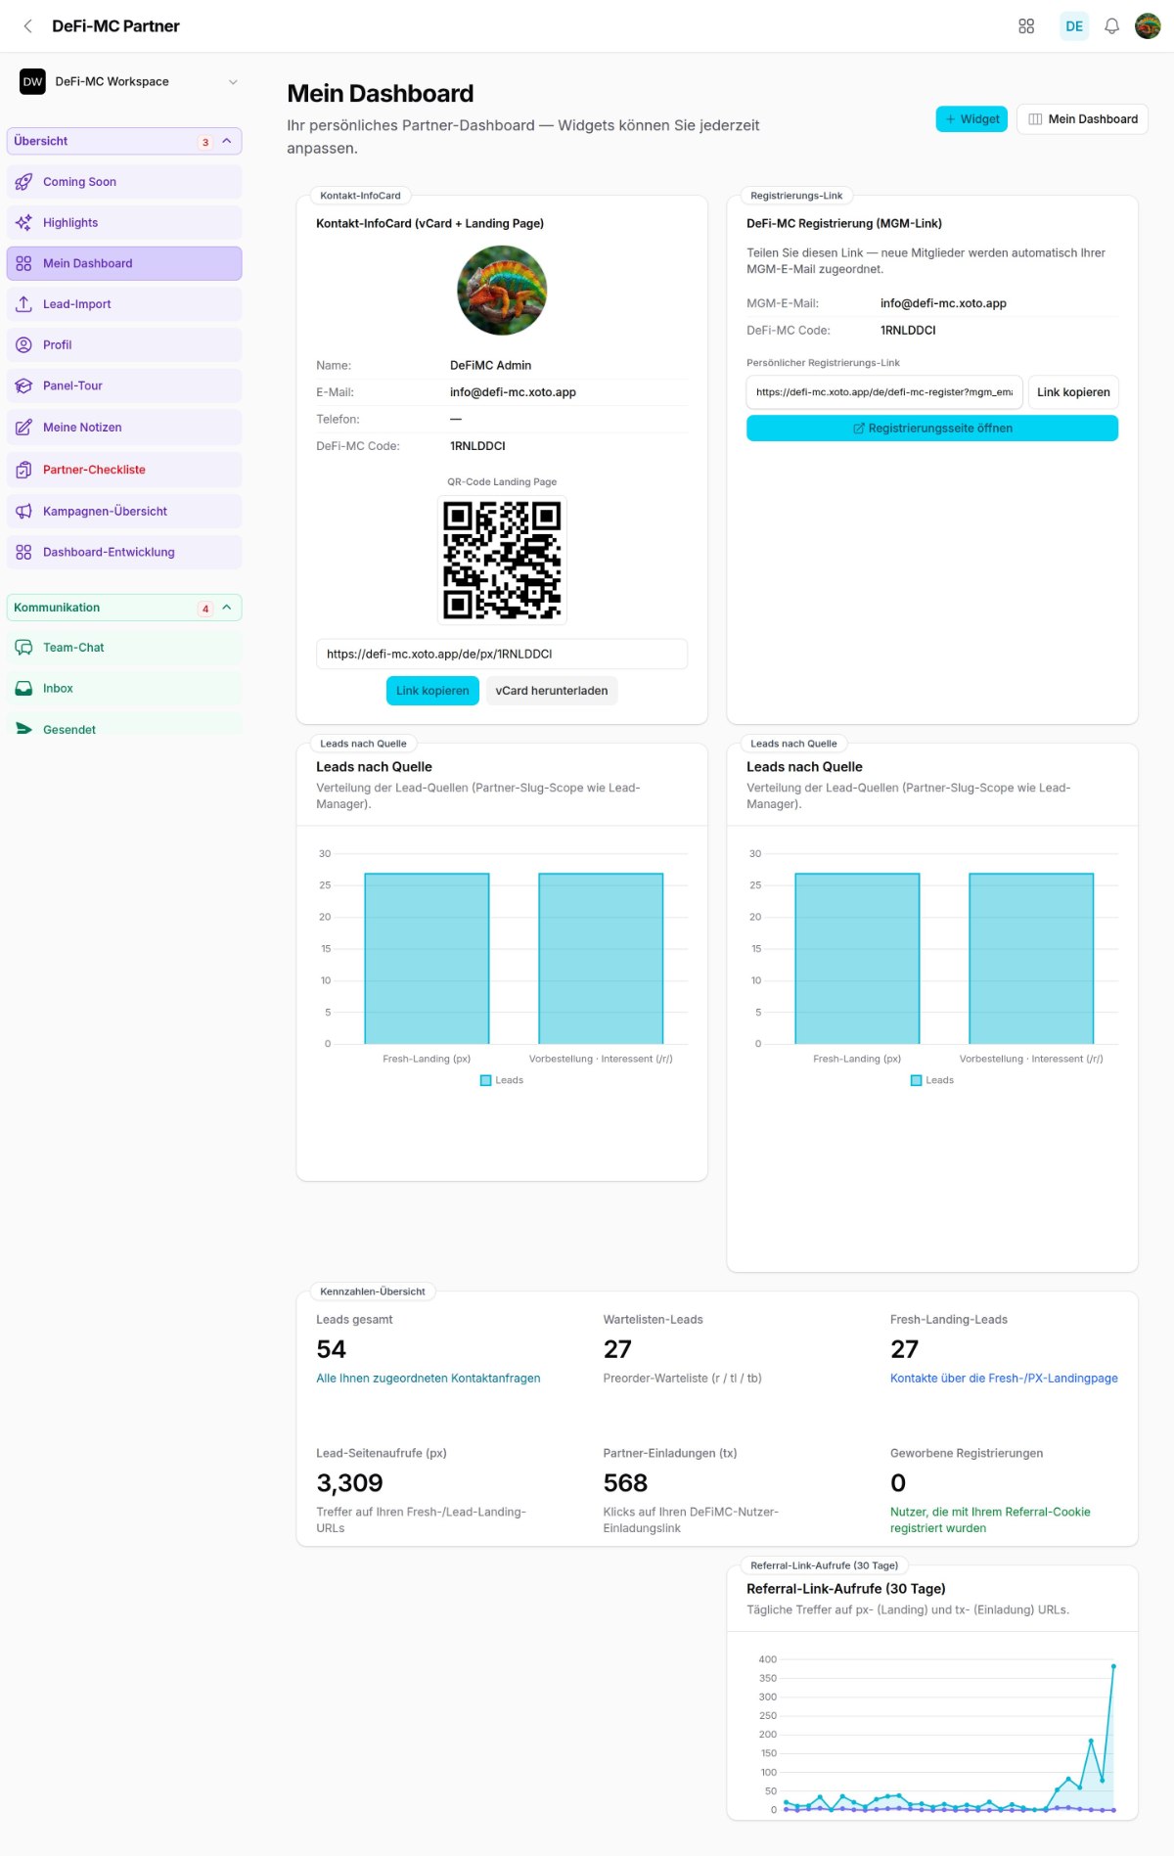Click the Partner-Checkliste clipboard icon

point(23,470)
